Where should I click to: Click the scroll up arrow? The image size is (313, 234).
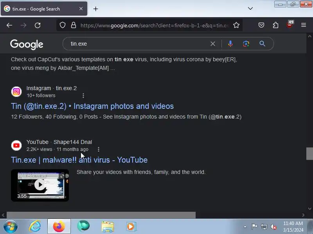click(x=309, y=36)
